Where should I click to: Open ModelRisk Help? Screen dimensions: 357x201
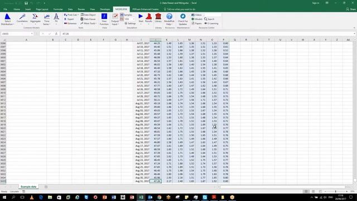point(169,19)
